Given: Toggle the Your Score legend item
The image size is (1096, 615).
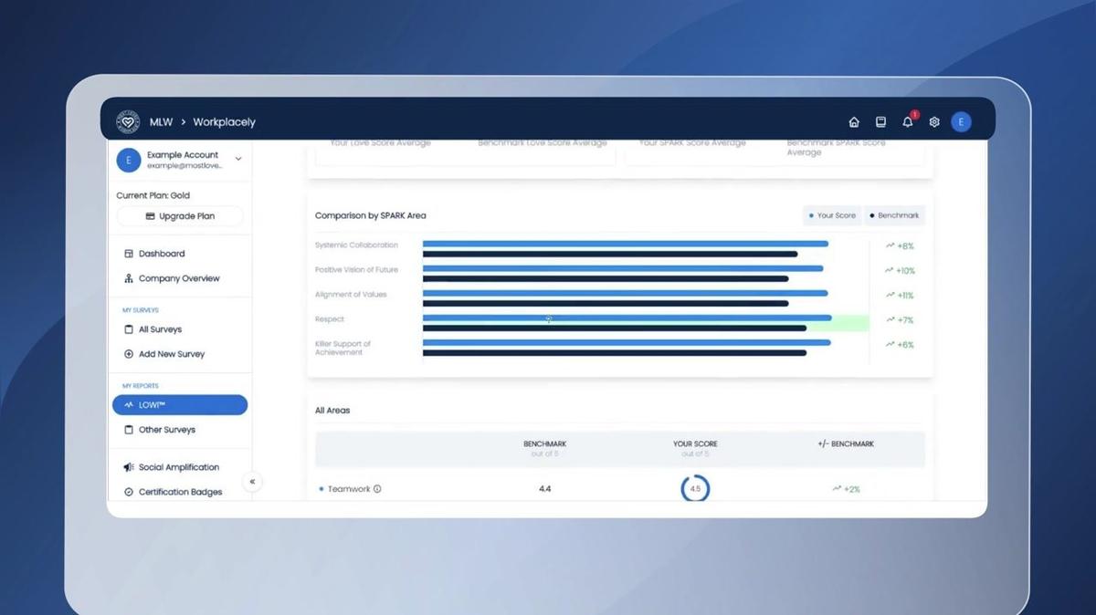Looking at the screenshot, I should click(x=832, y=215).
